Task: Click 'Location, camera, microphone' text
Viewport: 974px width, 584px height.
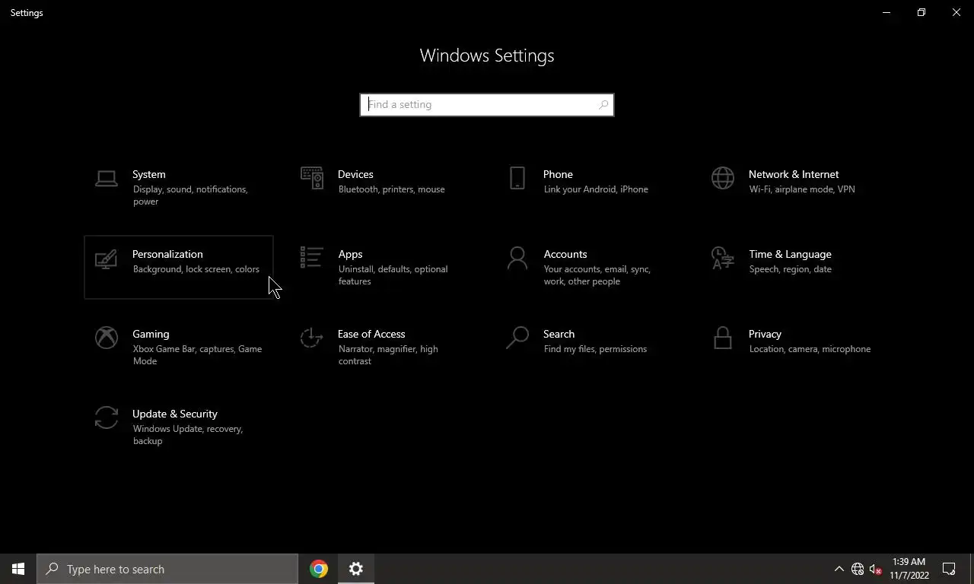Action: point(810,349)
